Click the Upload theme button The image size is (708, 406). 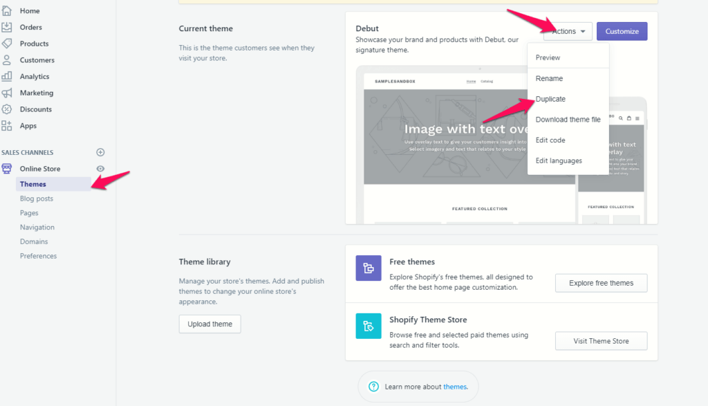pyautogui.click(x=210, y=324)
